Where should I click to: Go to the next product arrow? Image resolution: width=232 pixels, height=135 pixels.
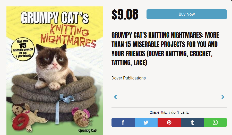[223, 97]
